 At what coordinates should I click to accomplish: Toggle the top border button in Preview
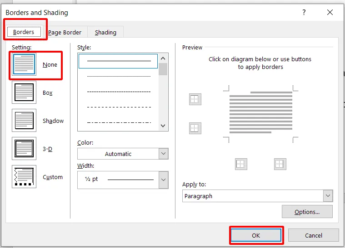(x=195, y=100)
